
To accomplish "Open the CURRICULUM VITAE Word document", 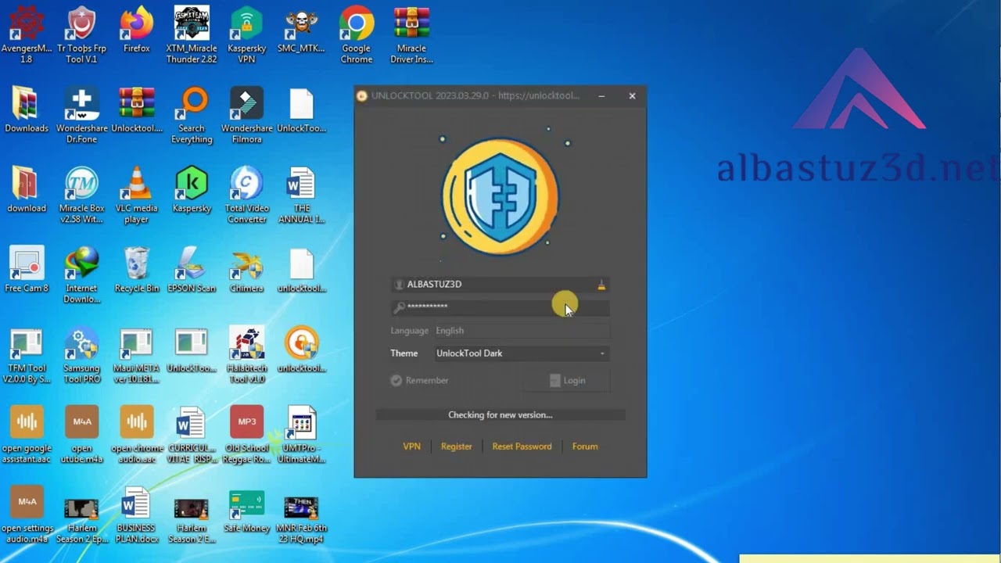I will click(x=192, y=436).
